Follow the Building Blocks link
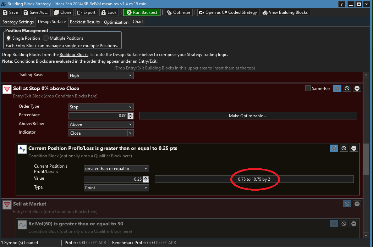The height and width of the screenshot is (247, 373). coord(74,55)
